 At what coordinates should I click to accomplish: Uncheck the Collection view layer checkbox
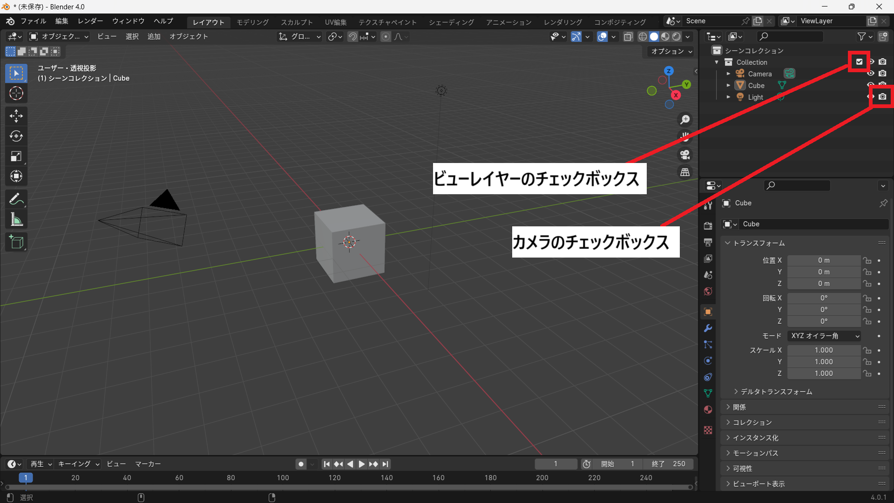[859, 61]
